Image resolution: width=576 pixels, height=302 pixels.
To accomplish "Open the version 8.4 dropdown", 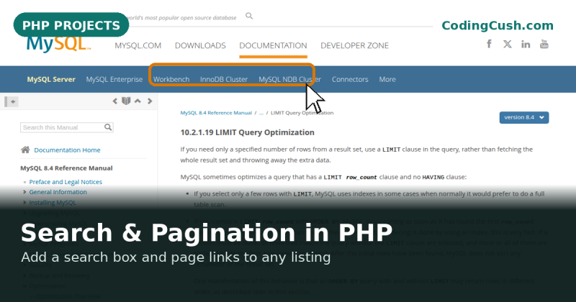I will (x=524, y=117).
